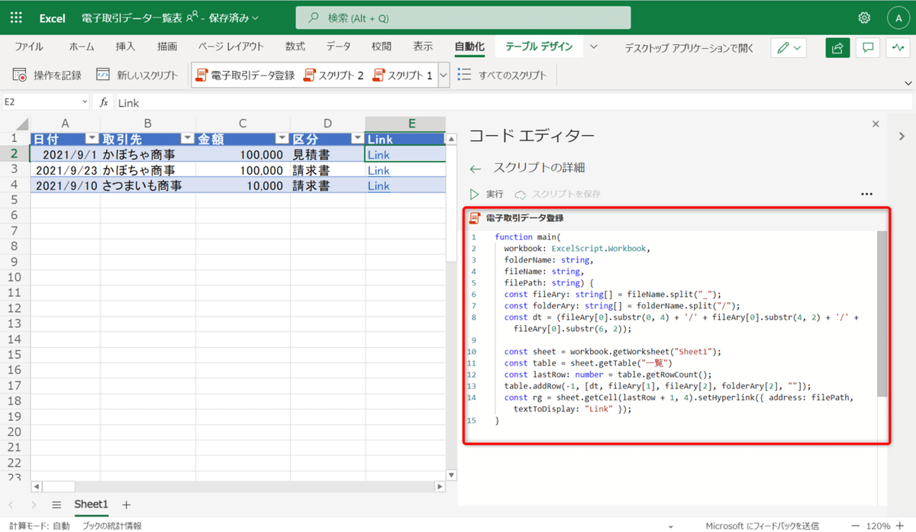
Task: Close the コード エディター pane
Action: [x=876, y=123]
